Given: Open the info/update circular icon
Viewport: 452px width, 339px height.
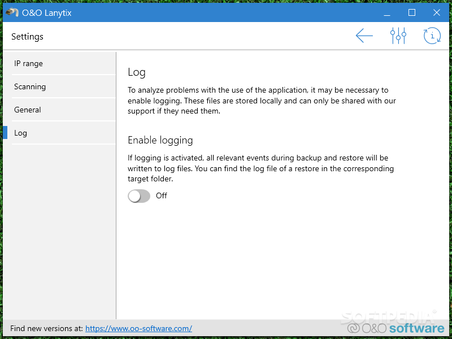Looking at the screenshot, I should pyautogui.click(x=432, y=36).
